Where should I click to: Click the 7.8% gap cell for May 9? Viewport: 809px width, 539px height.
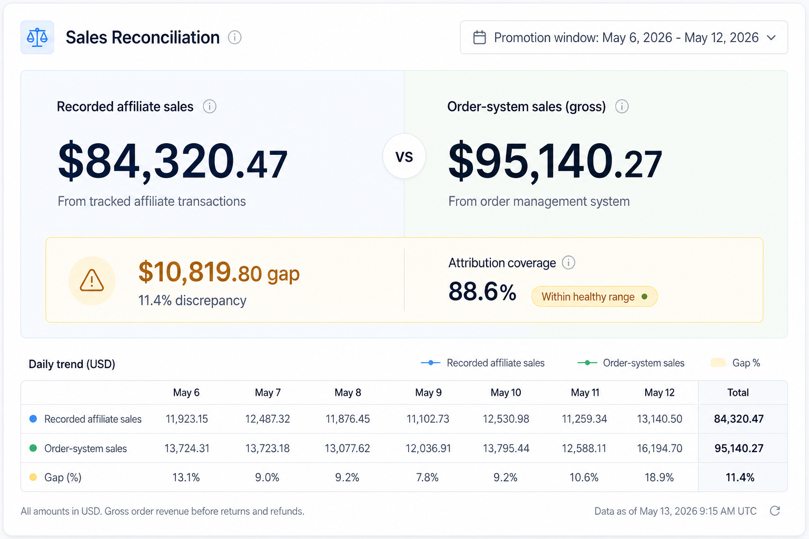427,477
